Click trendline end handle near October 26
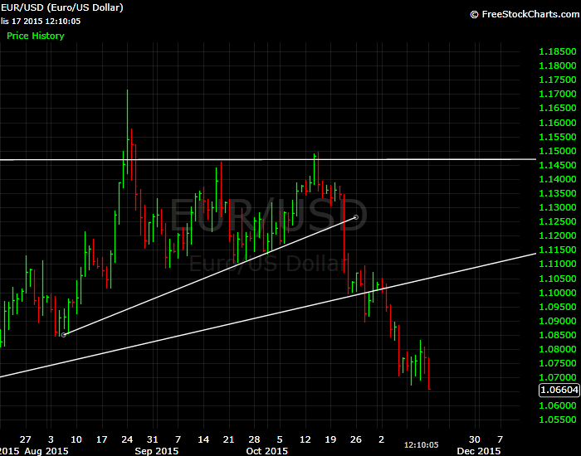 click(356, 217)
